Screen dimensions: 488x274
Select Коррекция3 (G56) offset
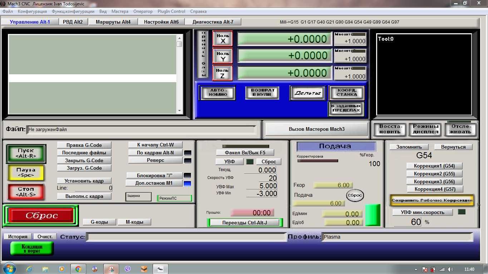pyautogui.click(x=434, y=181)
